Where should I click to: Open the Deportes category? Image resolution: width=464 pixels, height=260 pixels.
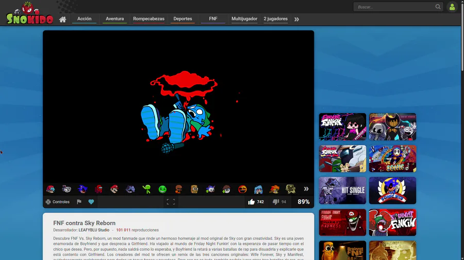[x=183, y=19]
